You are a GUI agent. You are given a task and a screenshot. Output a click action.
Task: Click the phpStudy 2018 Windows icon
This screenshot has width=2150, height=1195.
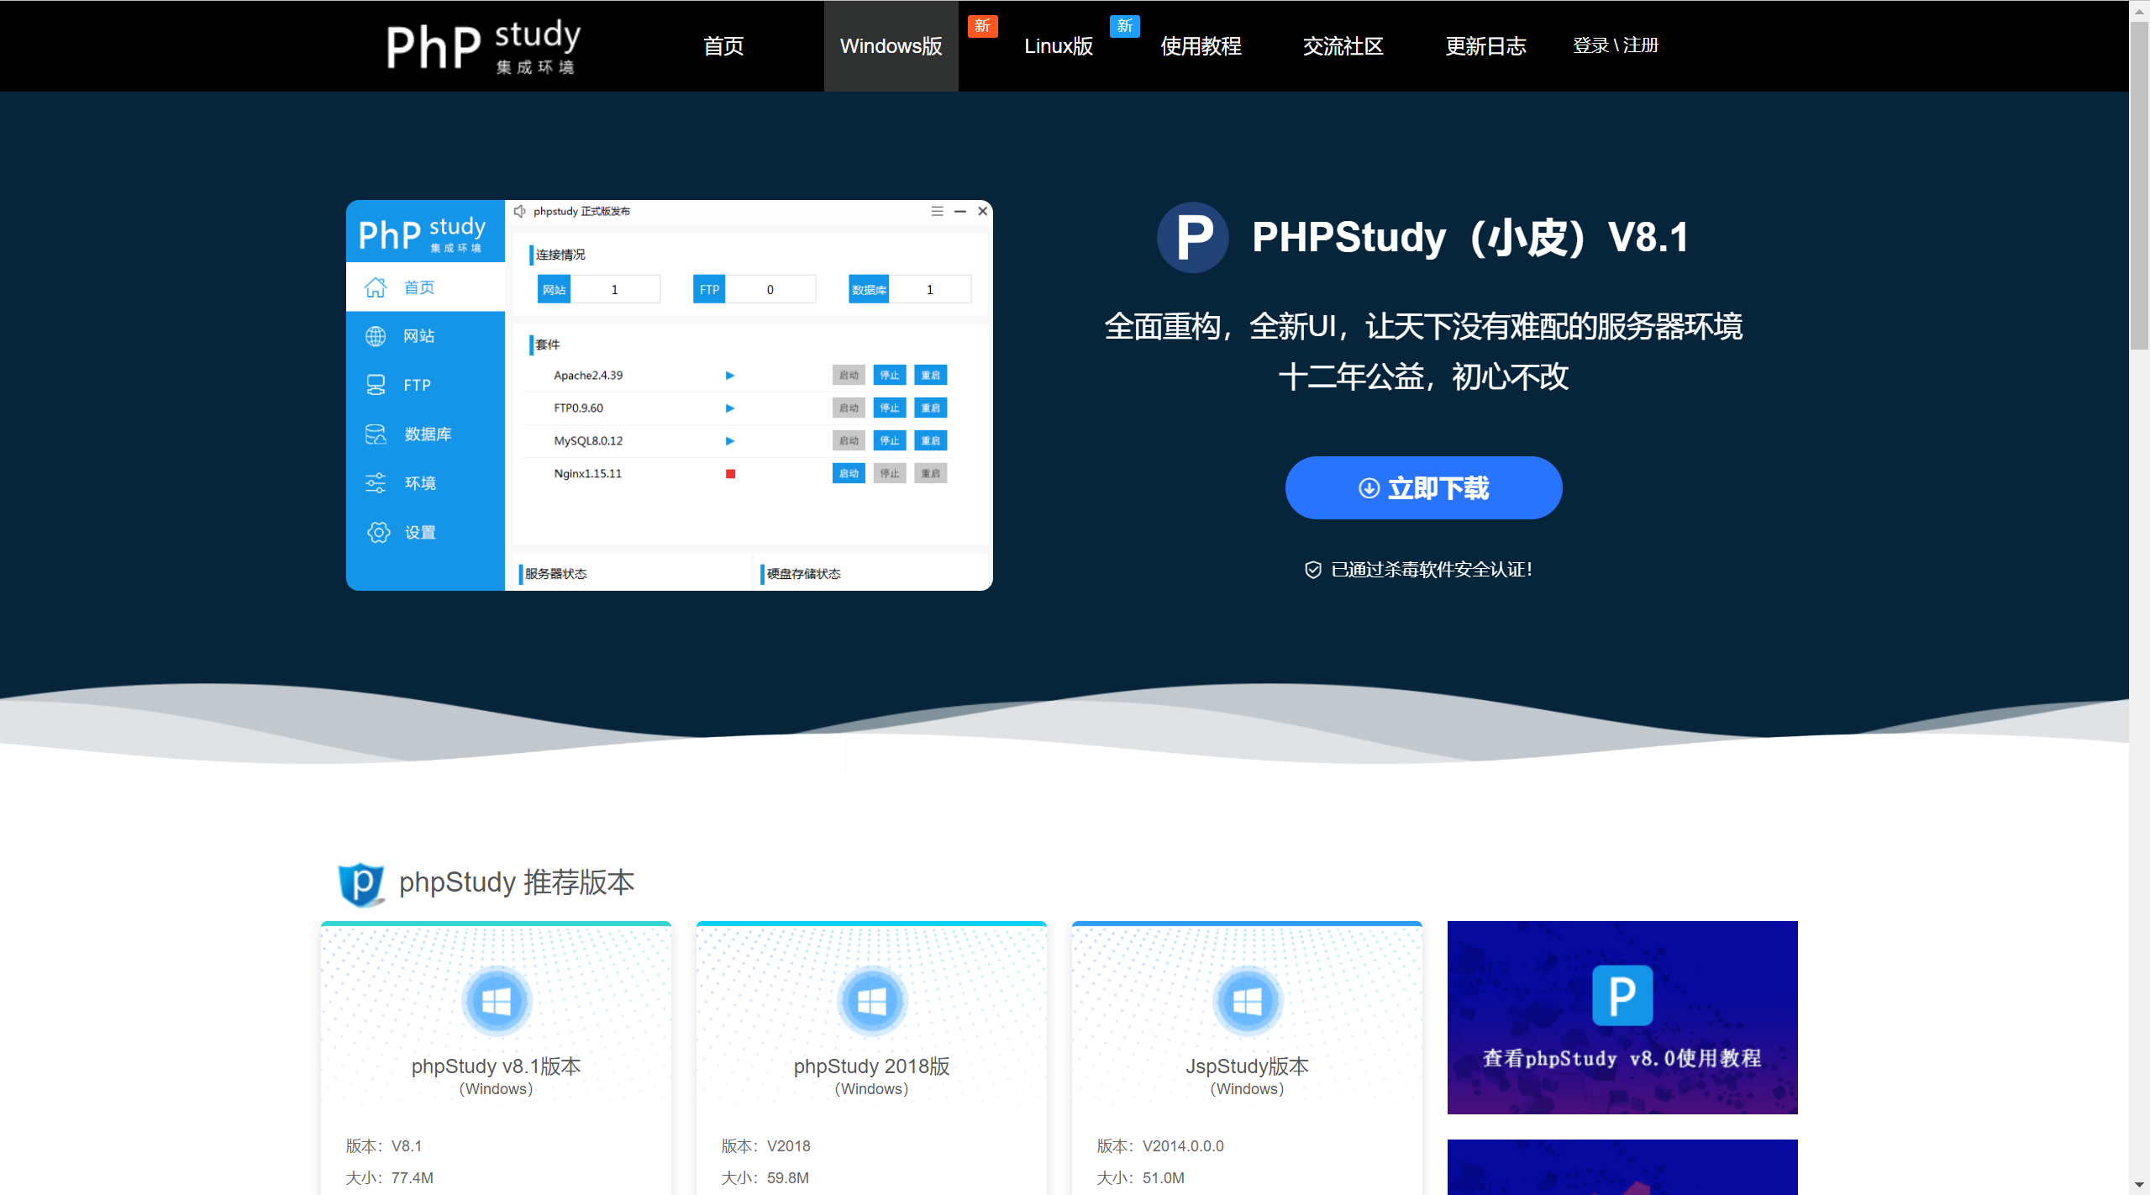(871, 1001)
